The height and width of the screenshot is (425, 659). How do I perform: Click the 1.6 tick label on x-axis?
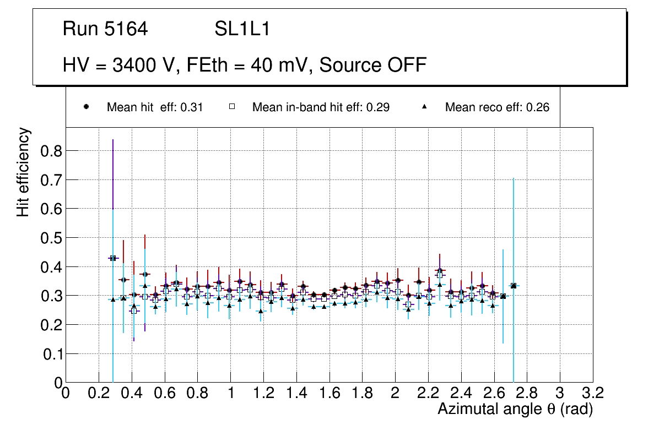329,393
